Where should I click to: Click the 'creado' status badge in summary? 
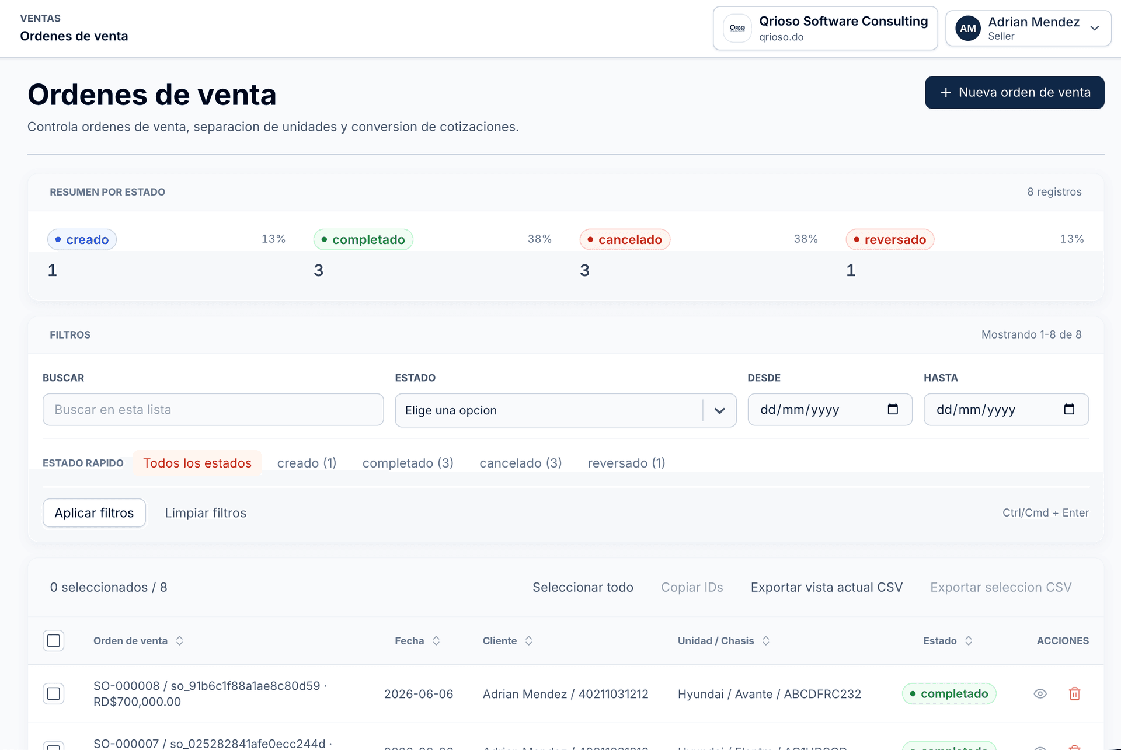(x=82, y=239)
